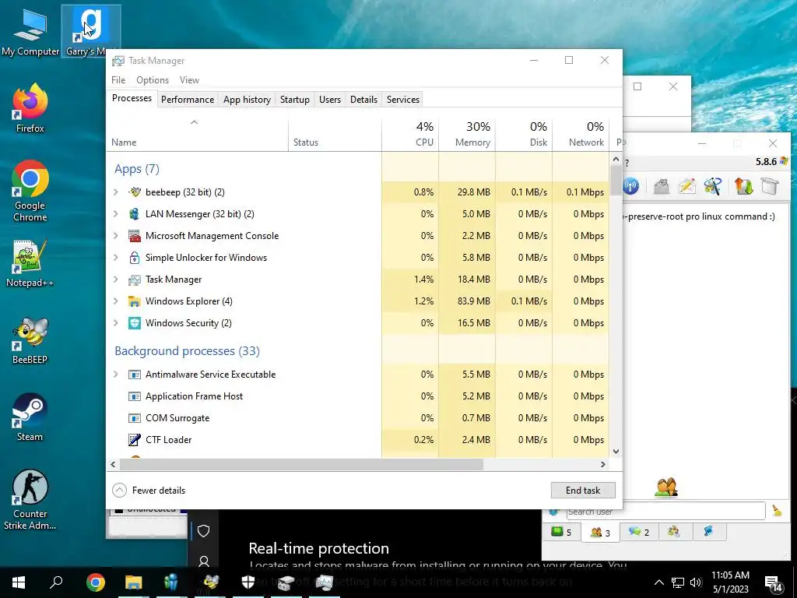This screenshot has width=797, height=598.
Task: Select the Counter Strike Admin desktop icon
Action: (x=30, y=500)
